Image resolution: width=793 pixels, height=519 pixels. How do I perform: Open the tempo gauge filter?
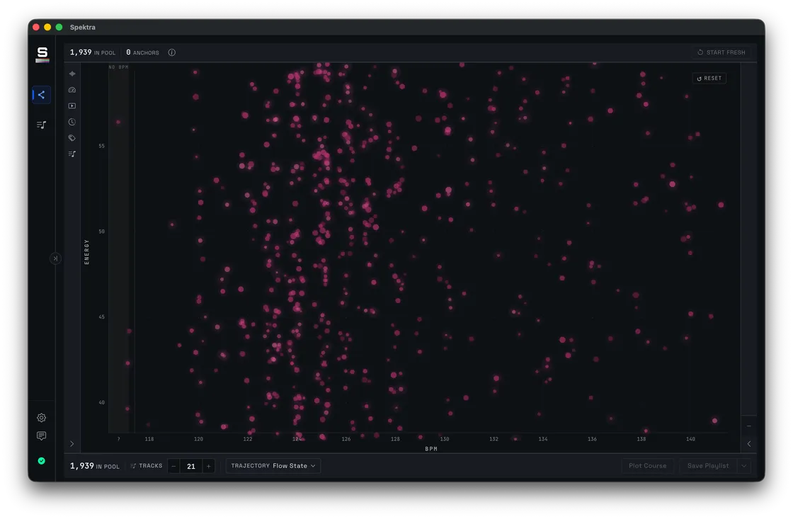[72, 89]
